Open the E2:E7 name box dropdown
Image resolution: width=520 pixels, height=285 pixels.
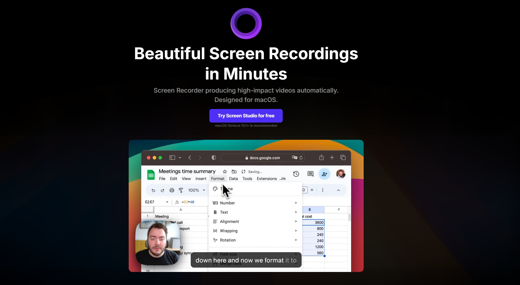(167, 202)
